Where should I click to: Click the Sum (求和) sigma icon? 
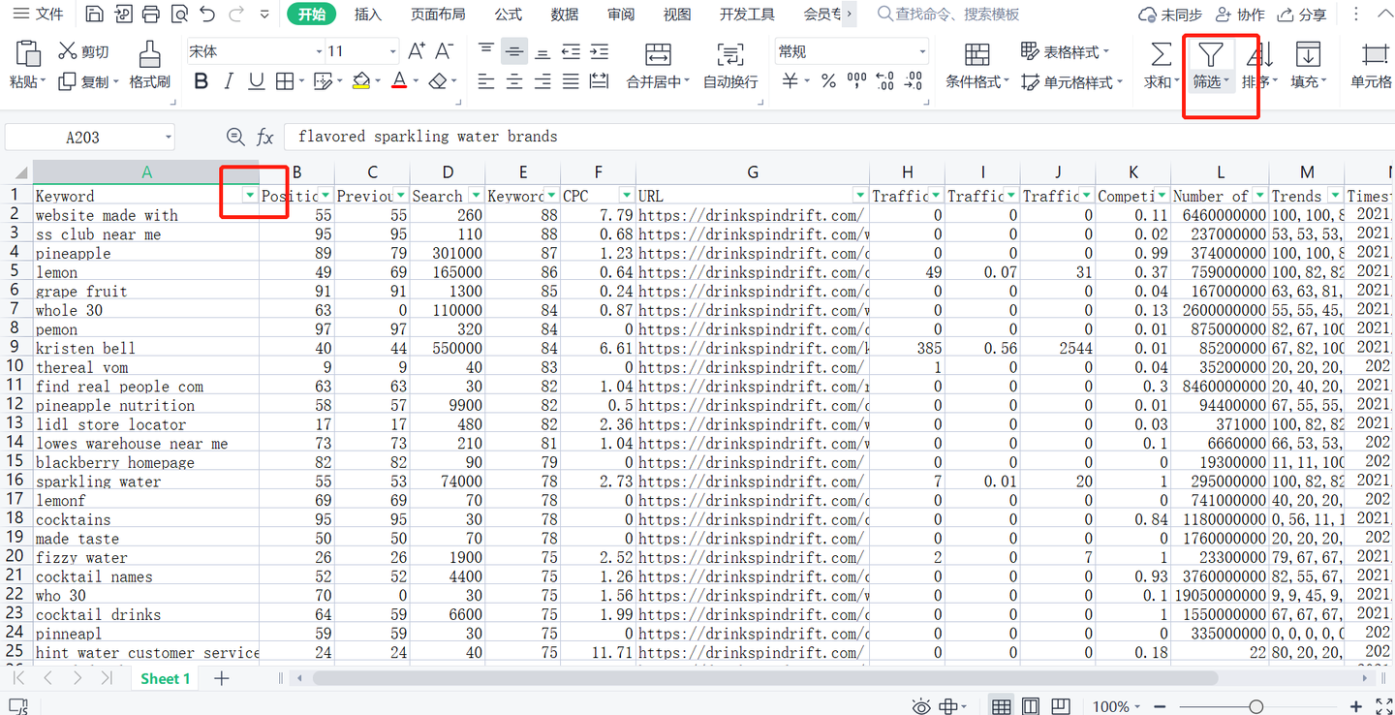click(1160, 54)
